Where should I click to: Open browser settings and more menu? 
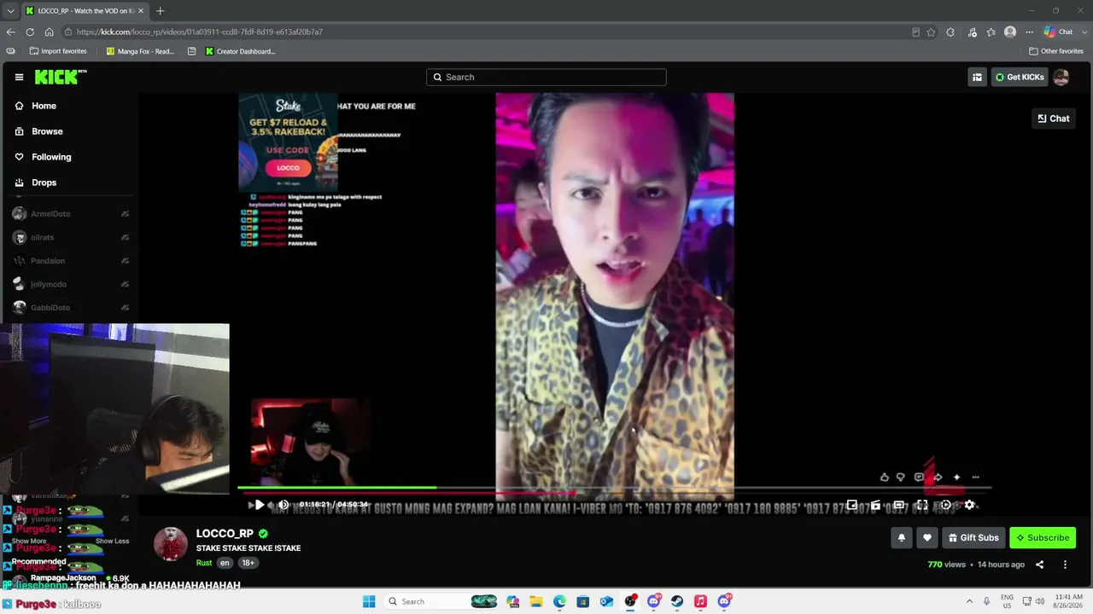pos(1030,32)
